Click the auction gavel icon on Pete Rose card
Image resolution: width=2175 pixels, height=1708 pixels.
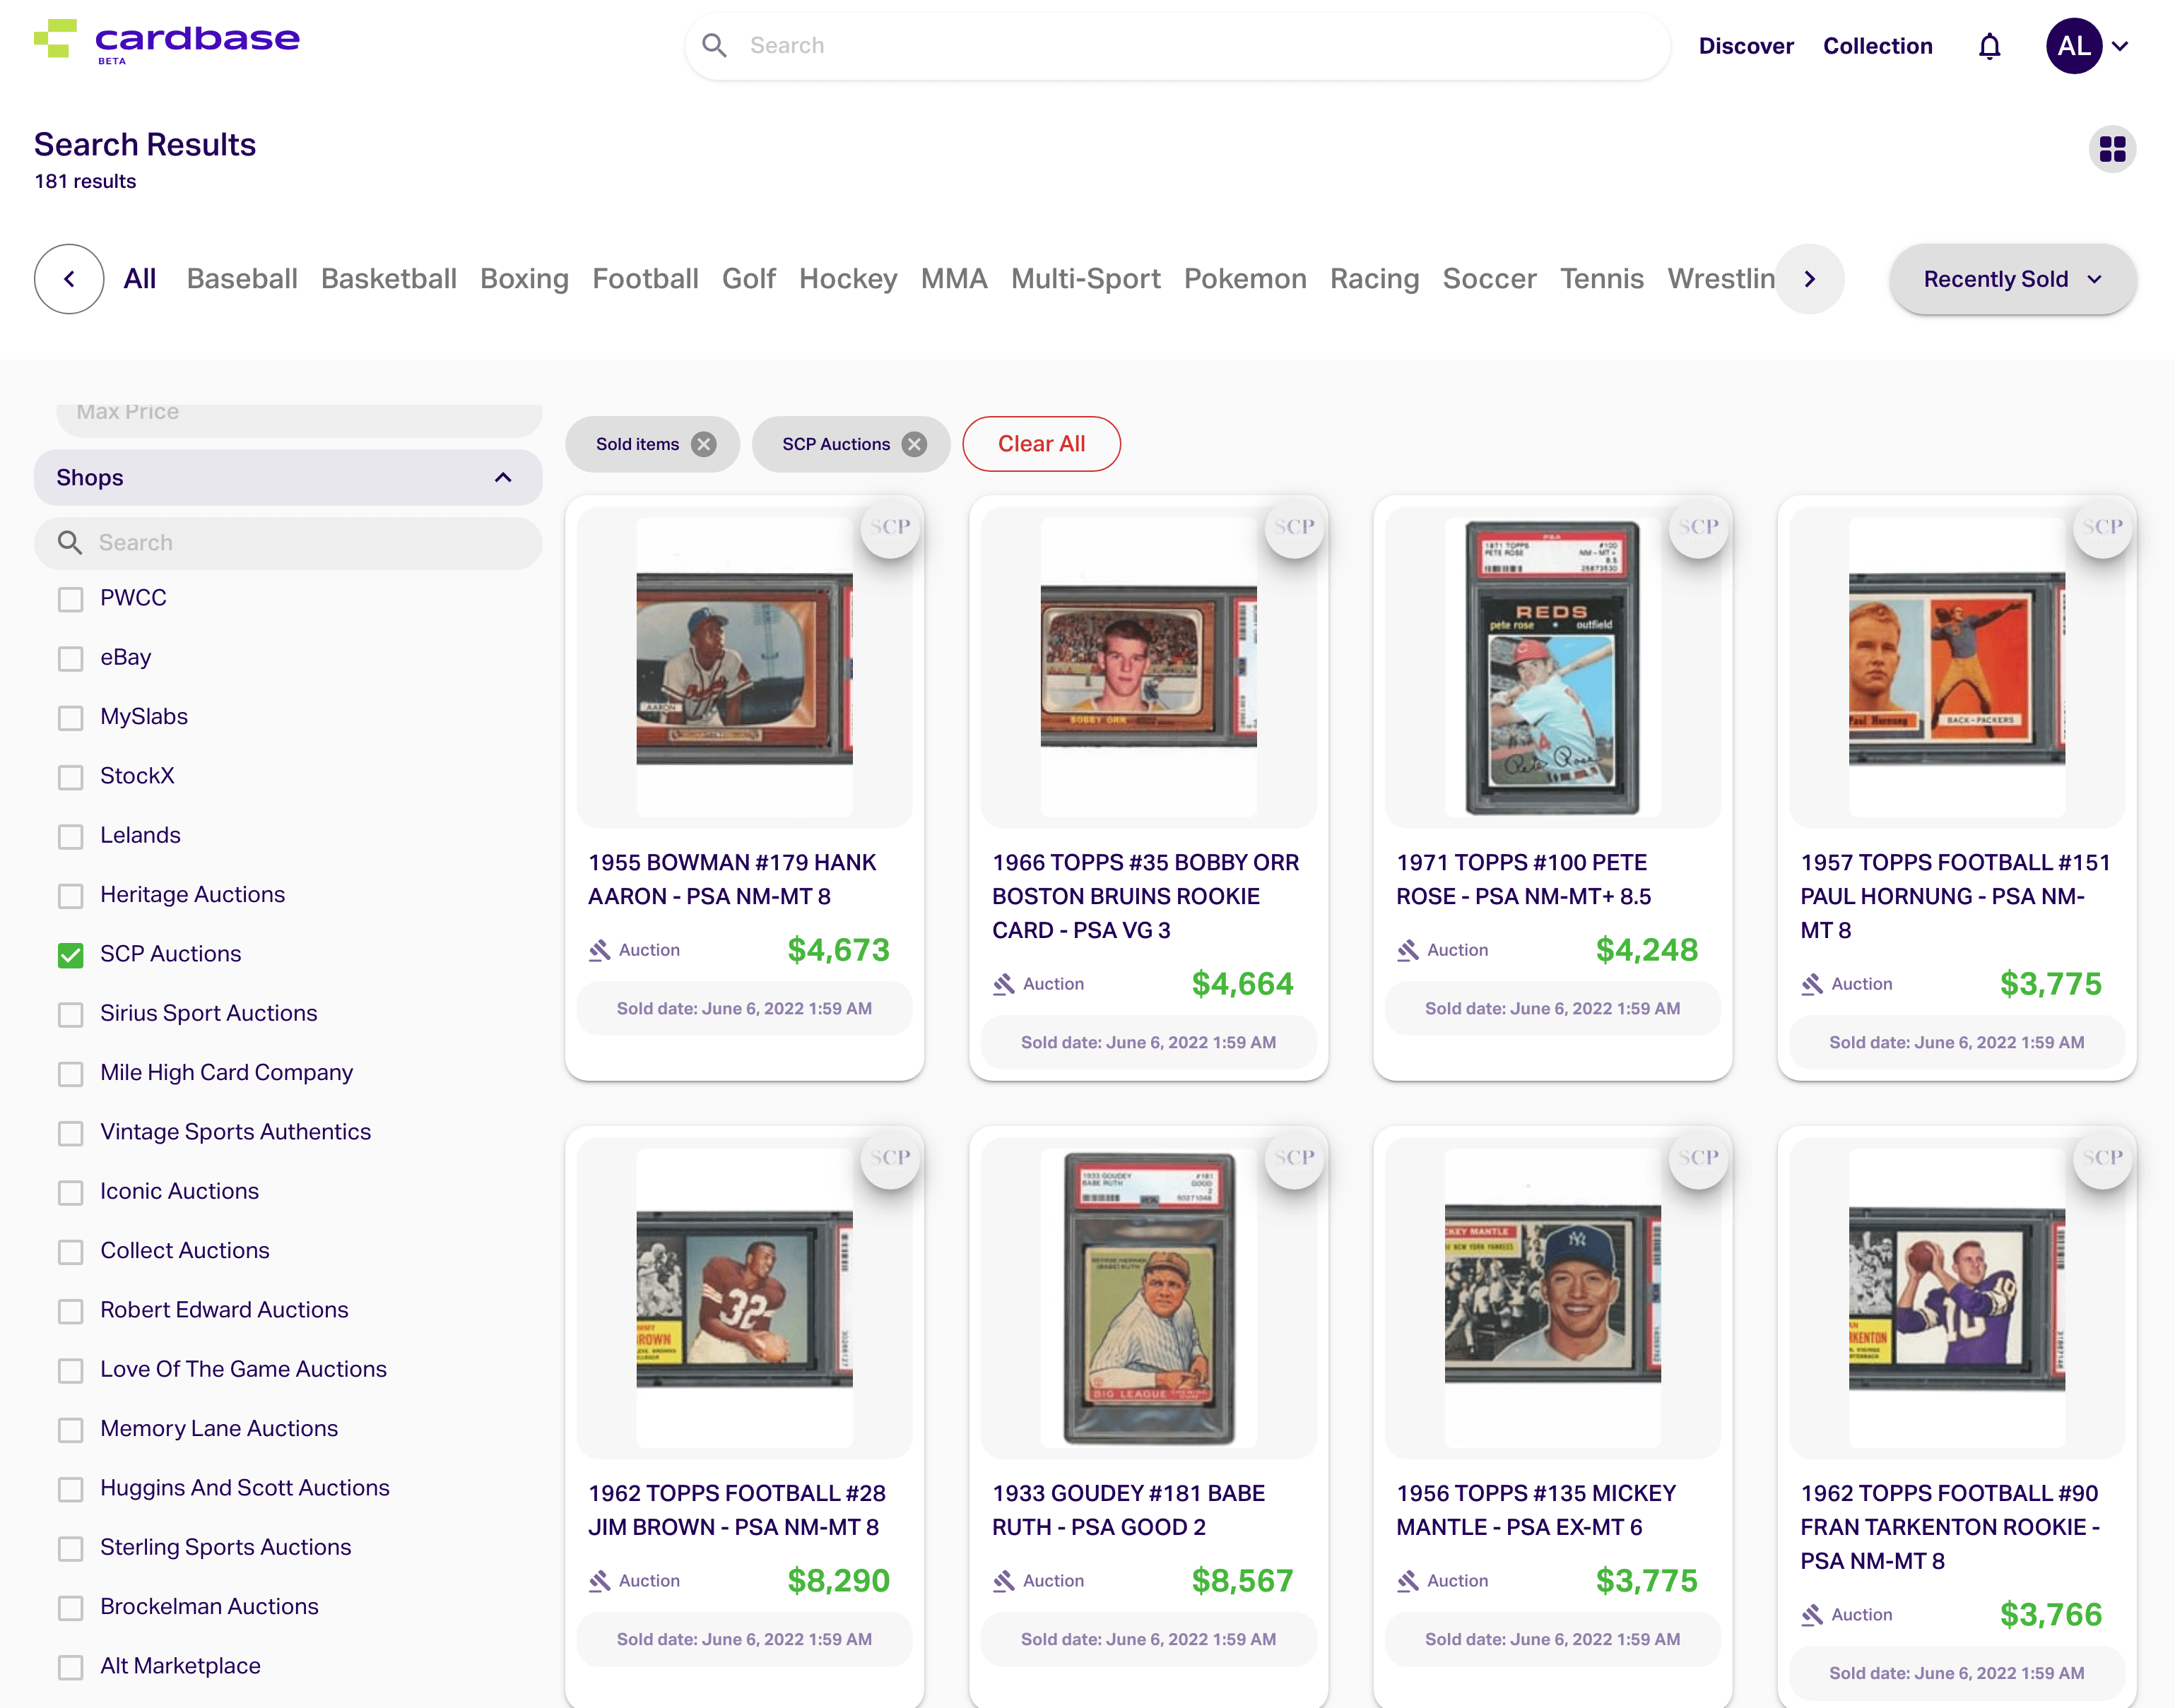(1408, 950)
